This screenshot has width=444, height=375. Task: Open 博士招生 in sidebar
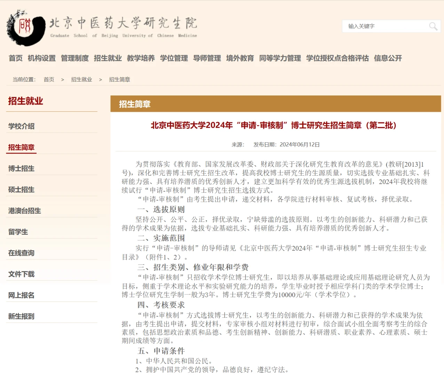(21, 169)
